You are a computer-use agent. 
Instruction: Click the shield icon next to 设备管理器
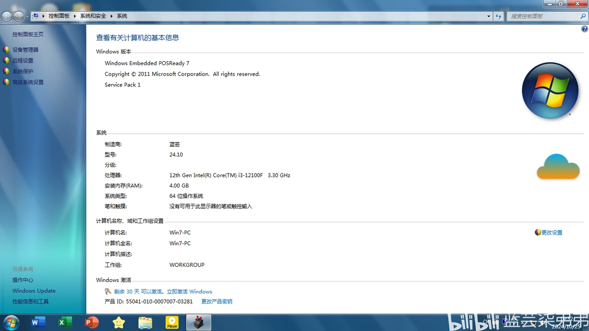[6, 49]
